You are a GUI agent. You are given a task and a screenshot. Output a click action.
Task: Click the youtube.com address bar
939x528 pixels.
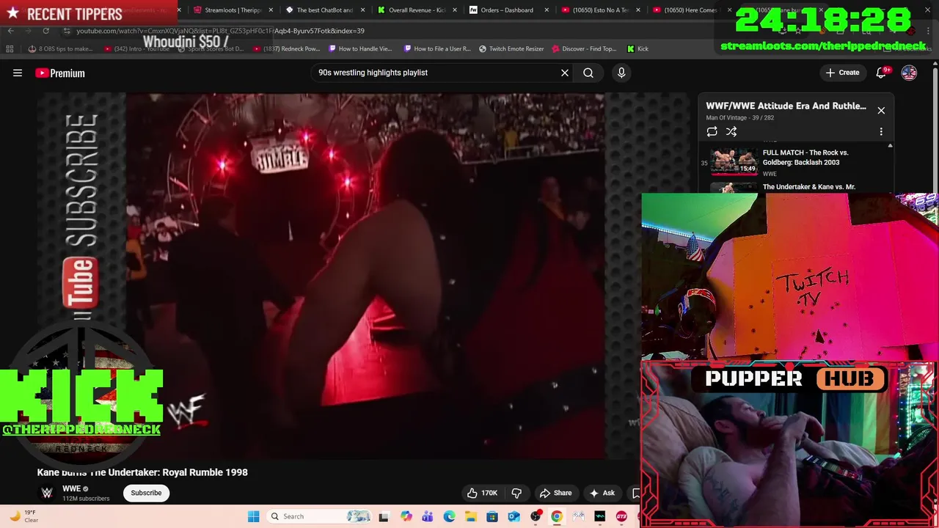[x=220, y=31]
